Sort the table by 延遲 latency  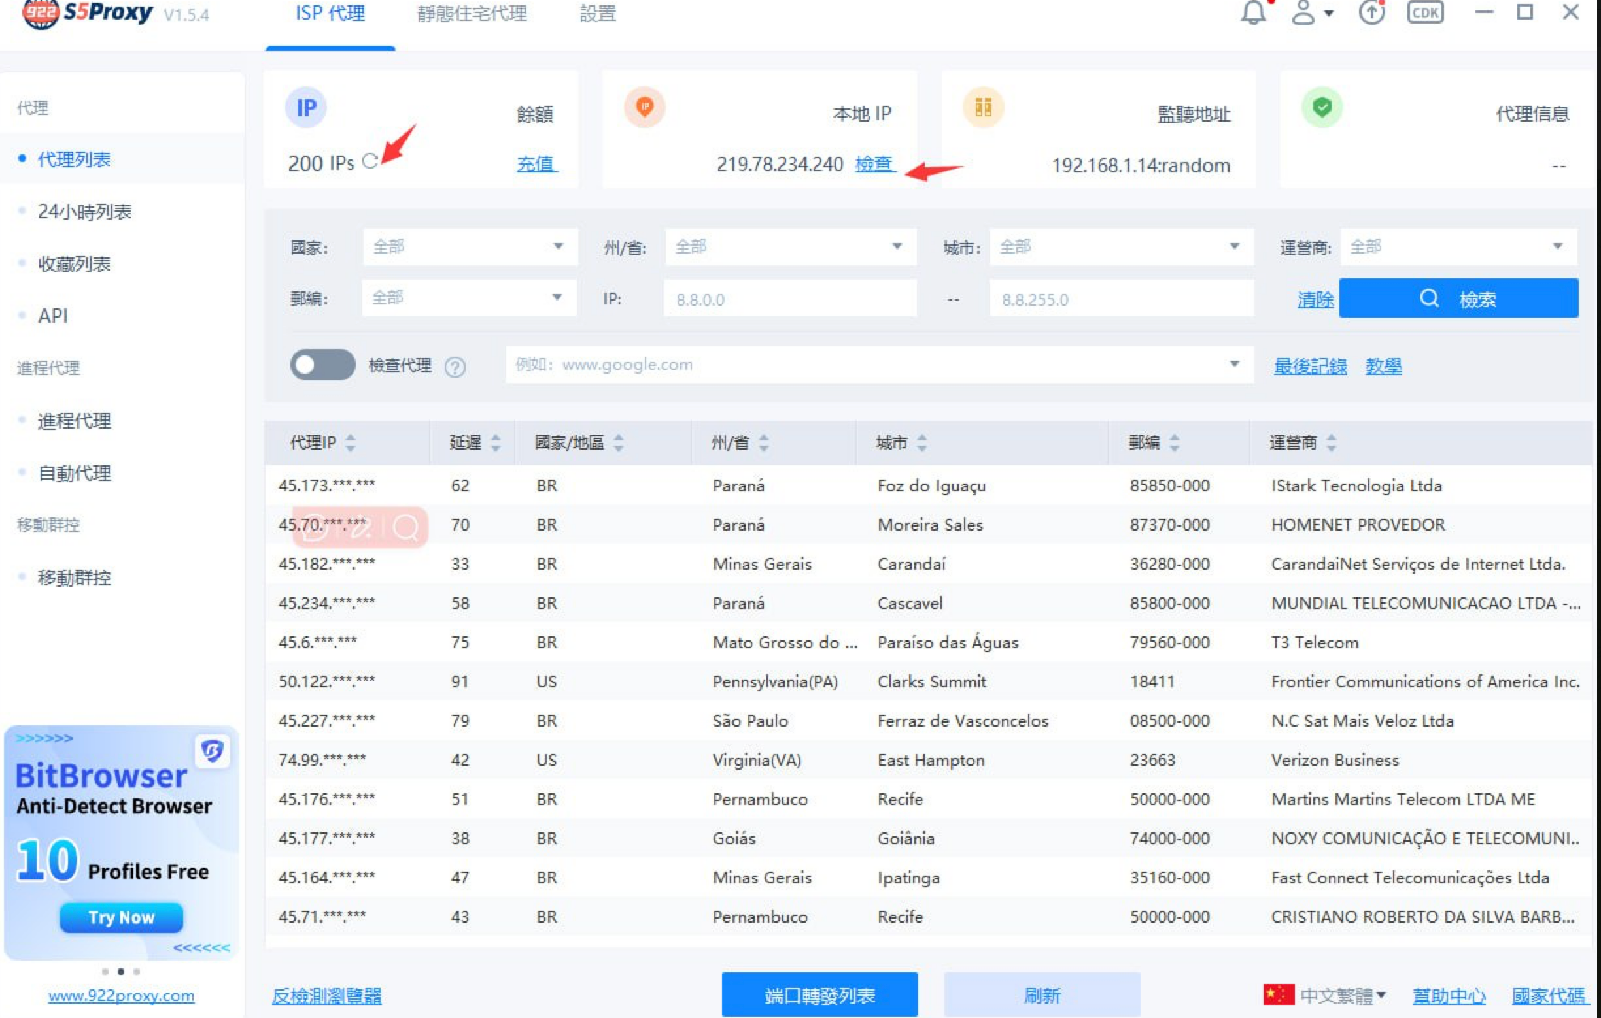(472, 442)
